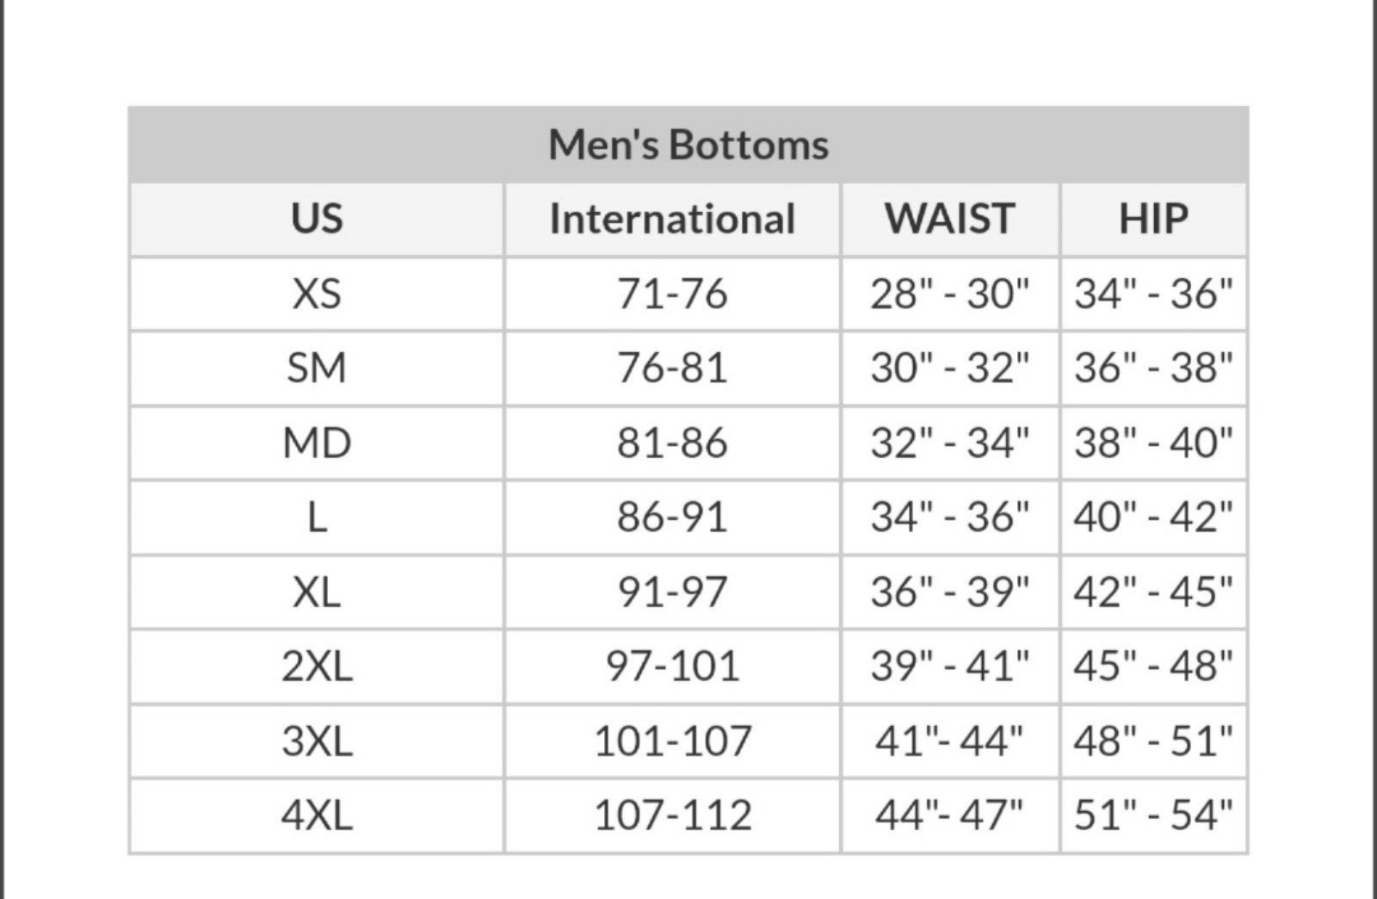Click the HIP column header
This screenshot has height=899, width=1377.
(1153, 219)
